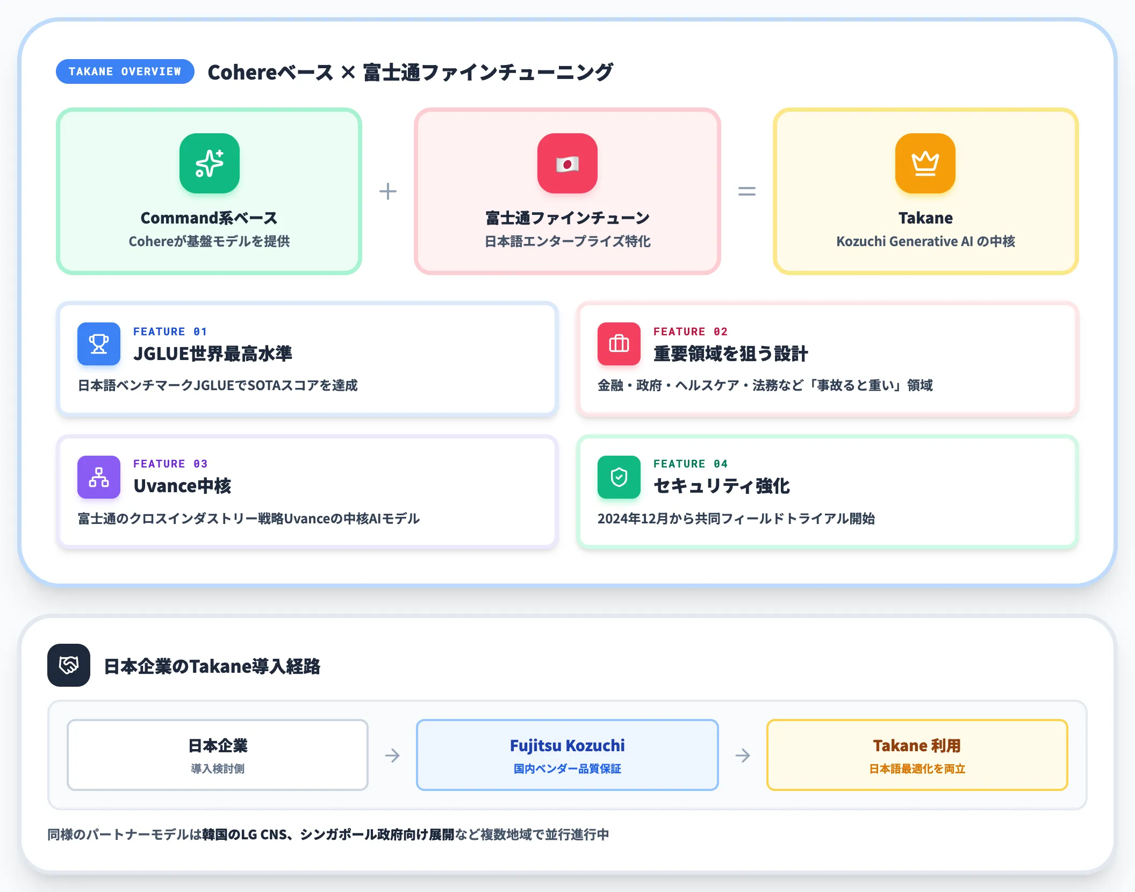Image resolution: width=1135 pixels, height=892 pixels.
Task: Click the plus sign between the cards
Action: (x=387, y=191)
